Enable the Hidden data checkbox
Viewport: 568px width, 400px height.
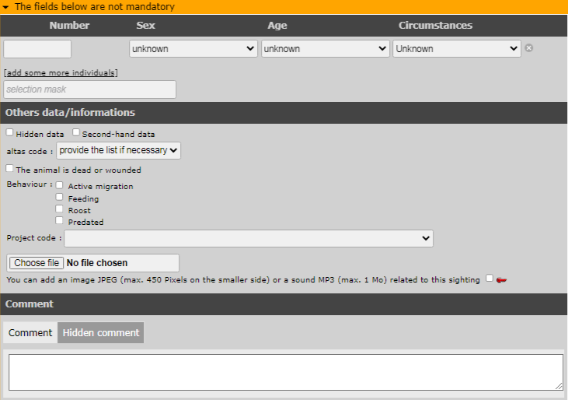click(x=10, y=133)
